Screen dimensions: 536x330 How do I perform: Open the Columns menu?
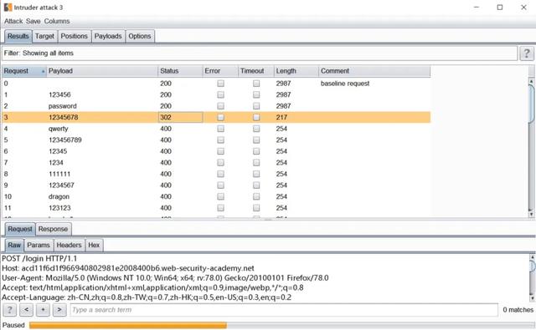pos(57,21)
